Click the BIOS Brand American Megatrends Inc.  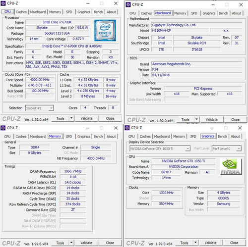tap(196, 64)
